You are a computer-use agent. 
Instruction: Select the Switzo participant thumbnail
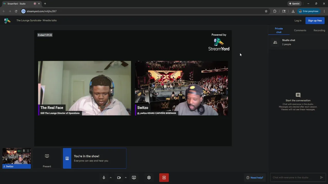pos(17,158)
